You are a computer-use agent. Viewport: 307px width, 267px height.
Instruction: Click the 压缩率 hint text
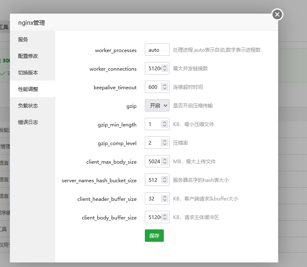[x=180, y=143]
